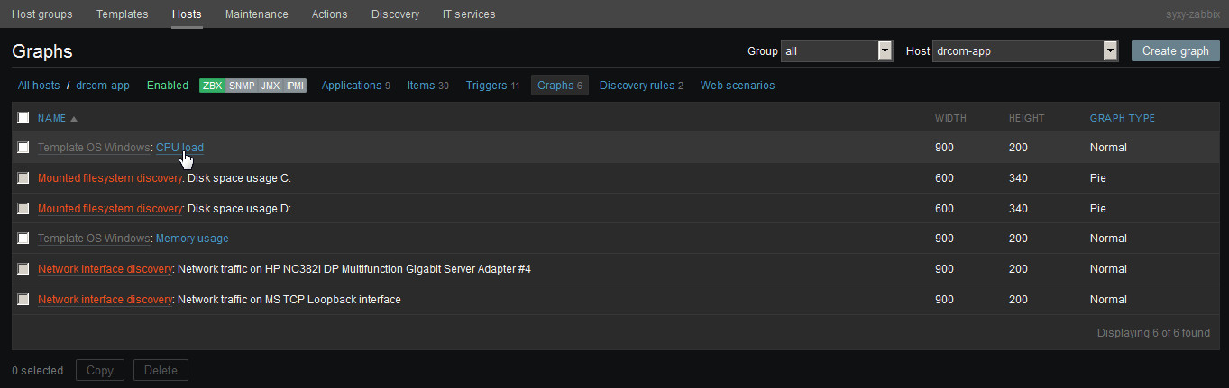Select the Disk space usage D: checkbox
Image resolution: width=1229 pixels, height=388 pixels.
(23, 209)
